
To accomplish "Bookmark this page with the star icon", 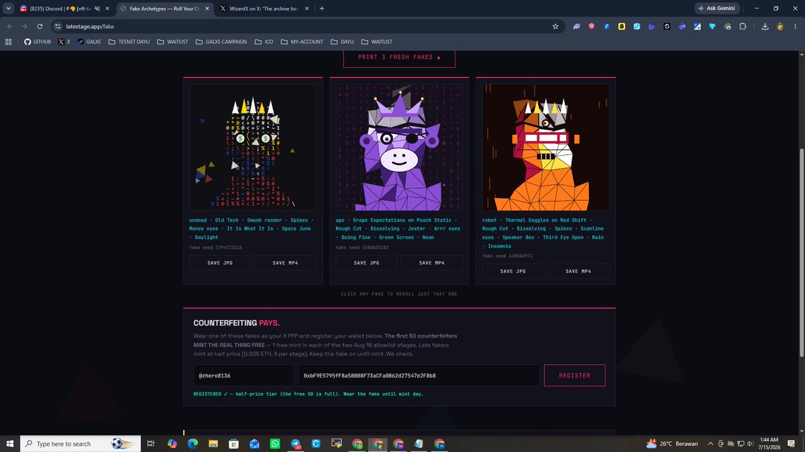I will pos(555,26).
